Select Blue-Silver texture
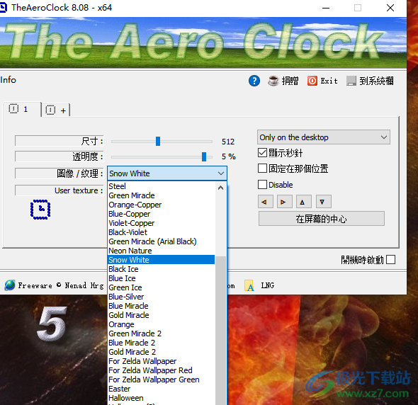Image resolution: width=418 pixels, height=405 pixels. [162, 297]
